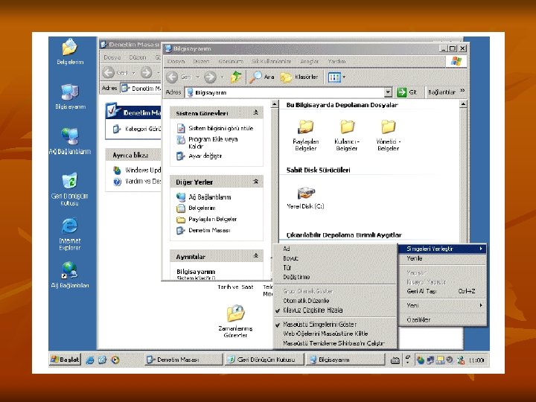The image size is (536, 402).
Task: Click show desktop quick launch icon
Action: click(x=103, y=360)
